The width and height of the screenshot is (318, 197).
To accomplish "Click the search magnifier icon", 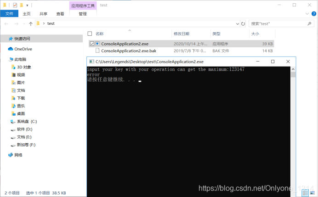I will click(309, 23).
